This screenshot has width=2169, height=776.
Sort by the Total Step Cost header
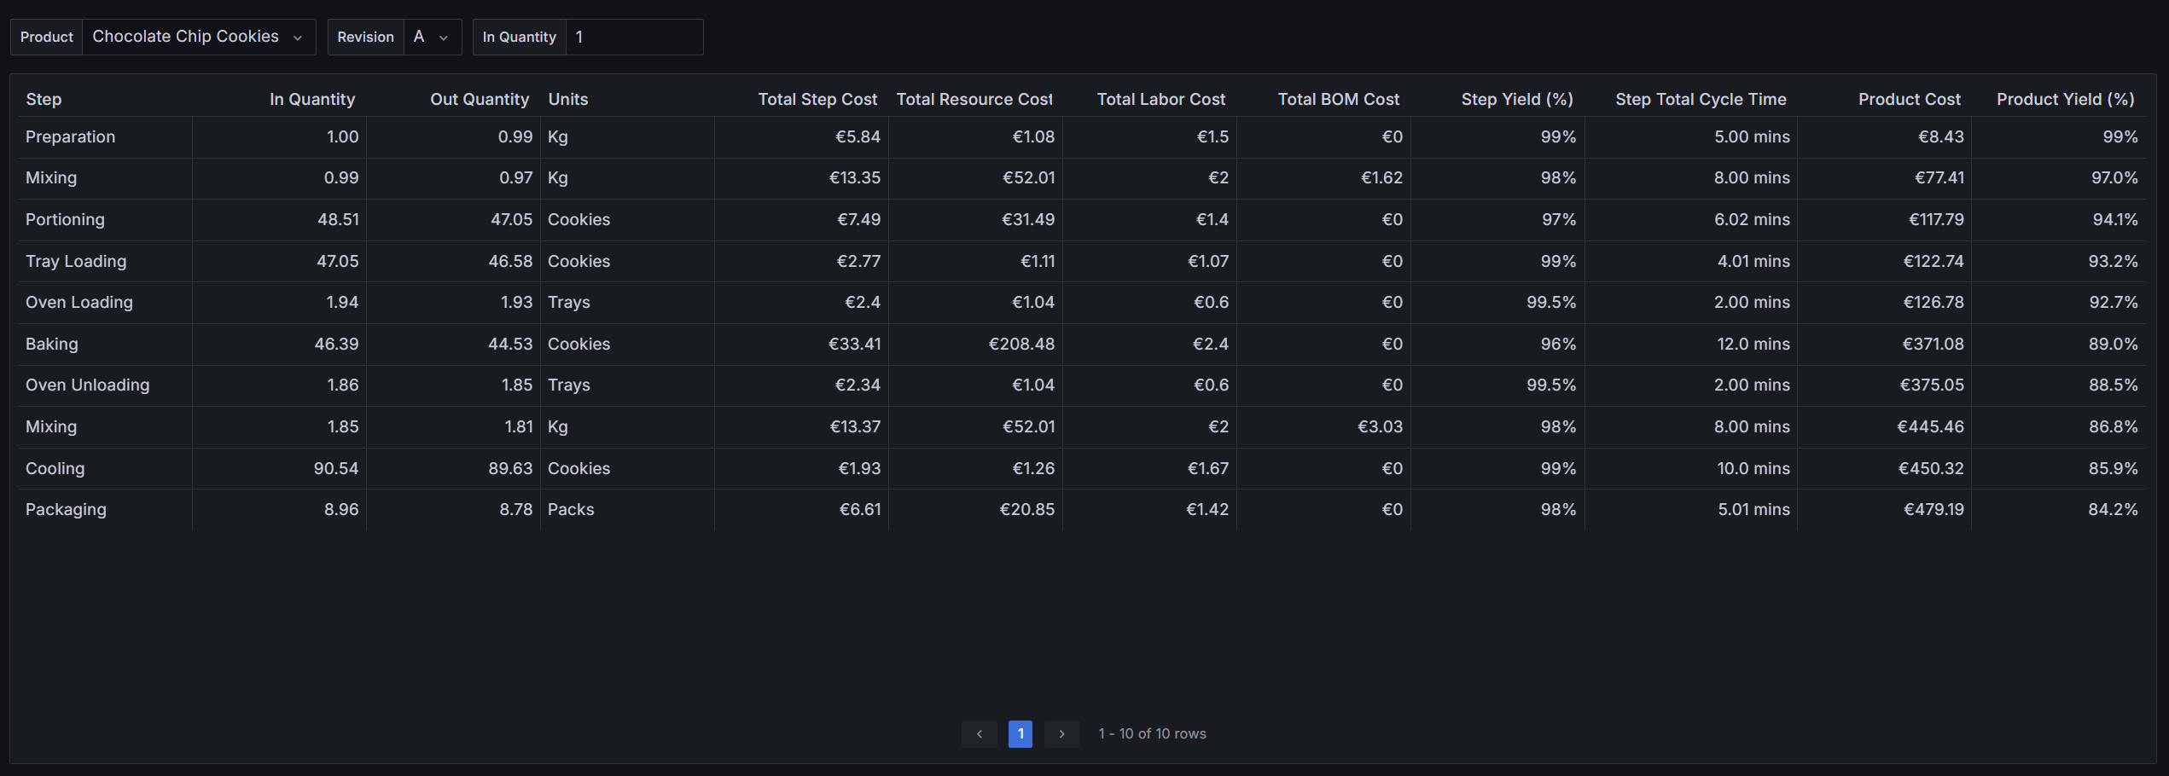(x=817, y=99)
